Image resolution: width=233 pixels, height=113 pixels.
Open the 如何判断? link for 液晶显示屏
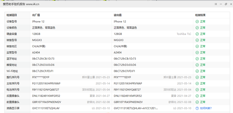(x=206, y=108)
